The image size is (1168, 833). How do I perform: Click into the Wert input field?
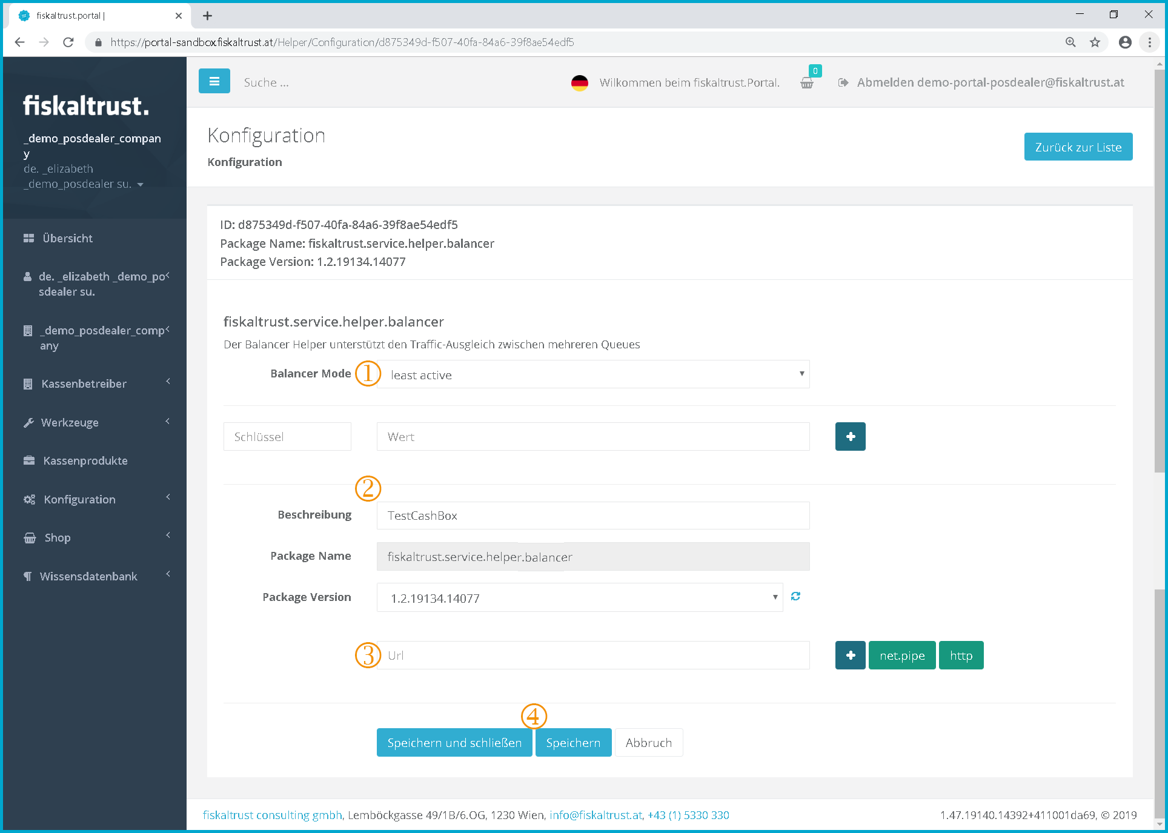pyautogui.click(x=593, y=436)
